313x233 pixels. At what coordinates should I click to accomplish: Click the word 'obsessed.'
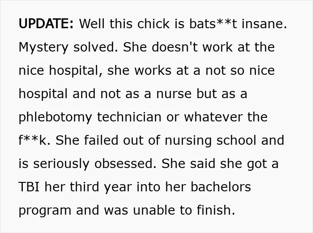tap(125, 164)
